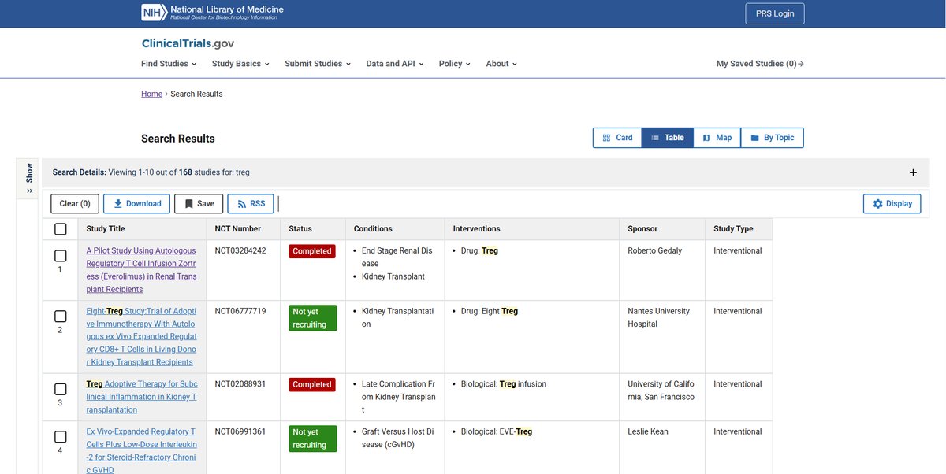
Task: Go to the Home breadcrumb link
Action: pyautogui.click(x=151, y=94)
